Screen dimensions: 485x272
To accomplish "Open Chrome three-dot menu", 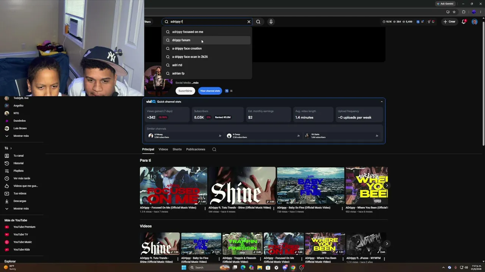I will point(480,12).
